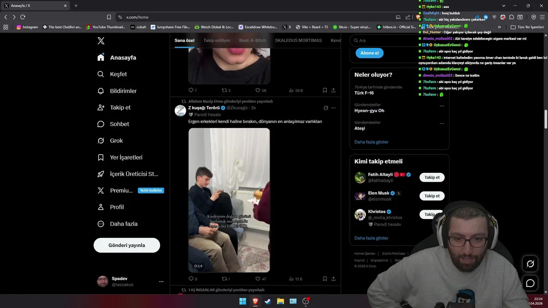Click the Ara search field
This screenshot has height=308, width=548.
coord(399,40)
